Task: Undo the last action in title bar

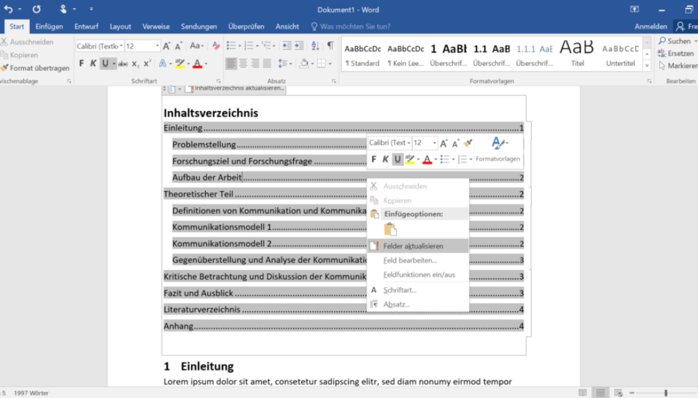Action: (8, 9)
